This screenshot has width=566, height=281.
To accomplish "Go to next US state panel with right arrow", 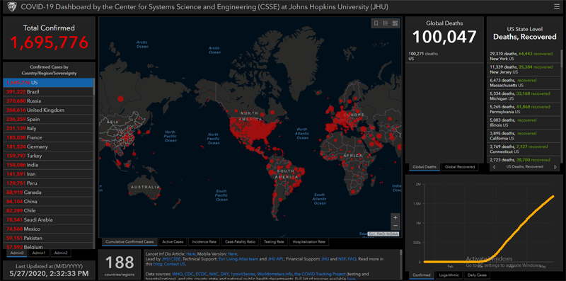I will (x=555, y=167).
